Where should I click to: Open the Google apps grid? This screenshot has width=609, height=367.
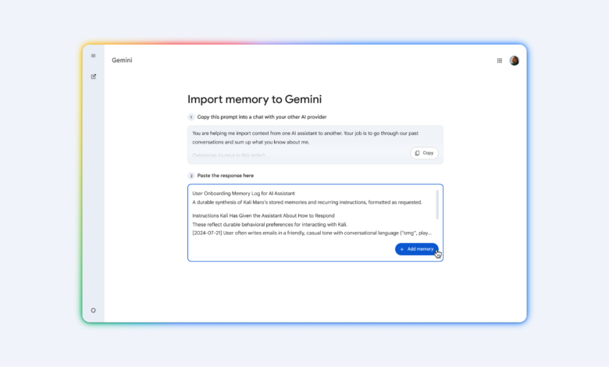click(500, 60)
